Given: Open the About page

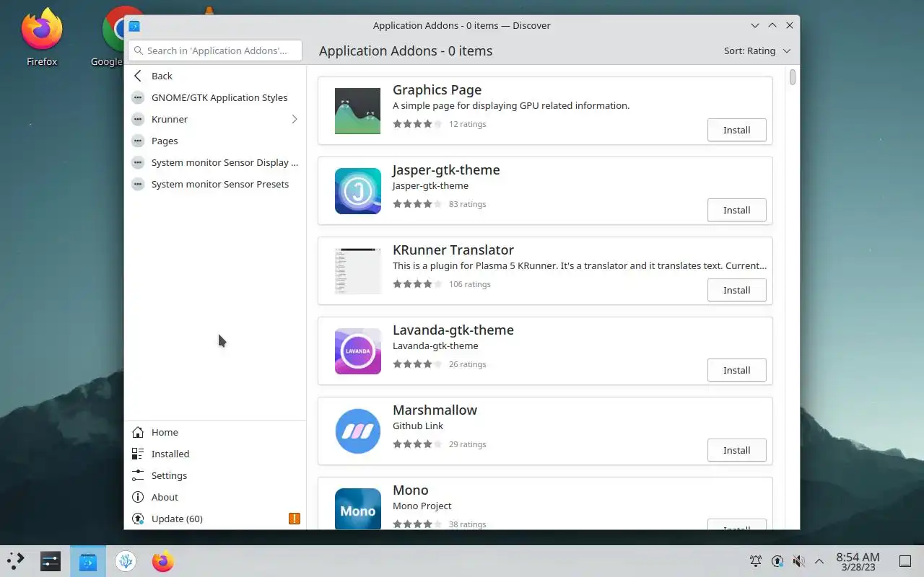Looking at the screenshot, I should point(215,497).
